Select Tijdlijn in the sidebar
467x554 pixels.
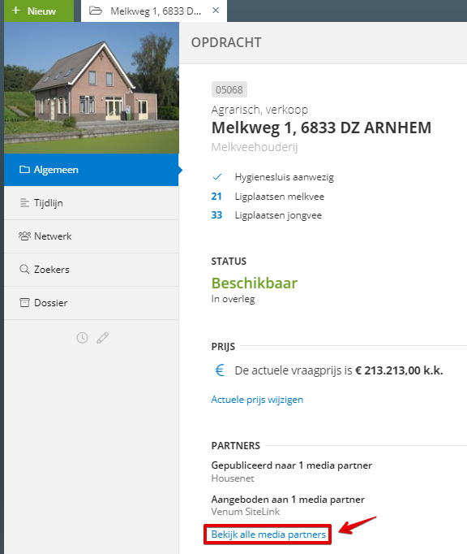click(92, 203)
